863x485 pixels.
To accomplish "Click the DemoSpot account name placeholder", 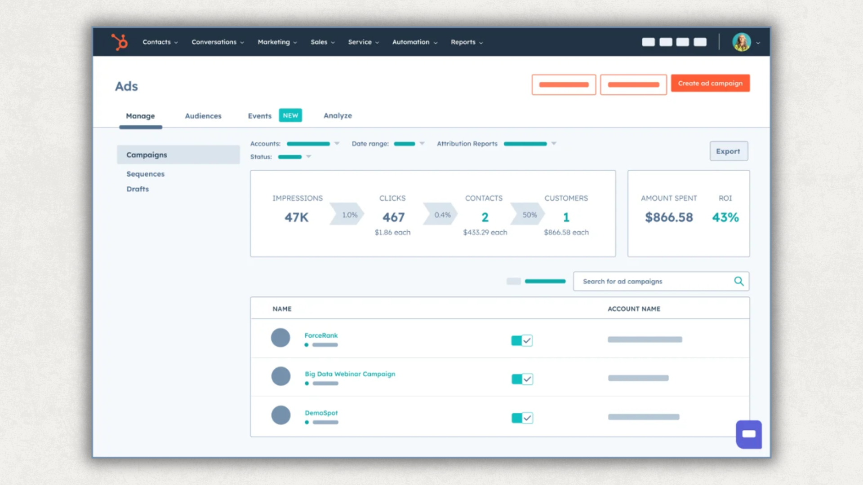I will [644, 417].
